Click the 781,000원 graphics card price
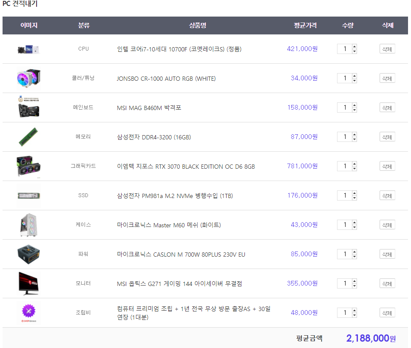 coord(302,166)
